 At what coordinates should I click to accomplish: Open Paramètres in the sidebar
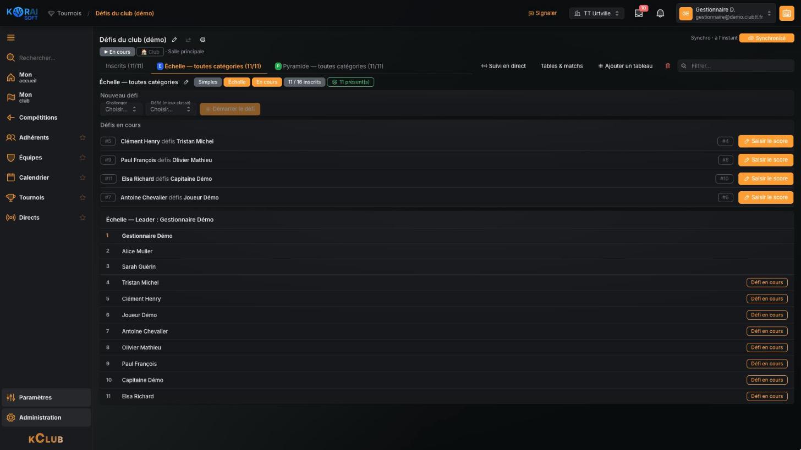[46, 397]
